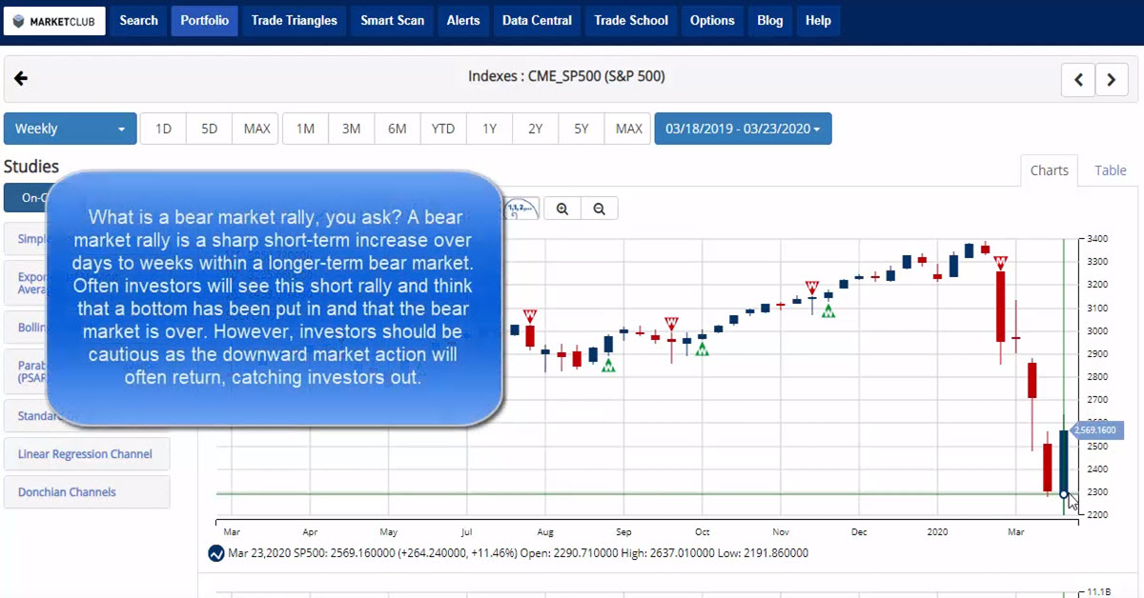The image size is (1144, 598).
Task: Open the Search menu
Action: coord(139,20)
